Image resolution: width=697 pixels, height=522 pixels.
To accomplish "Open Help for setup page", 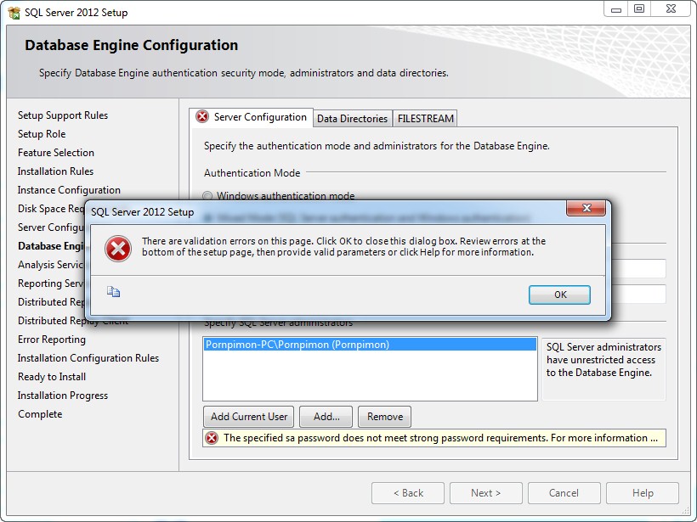I will [x=643, y=493].
